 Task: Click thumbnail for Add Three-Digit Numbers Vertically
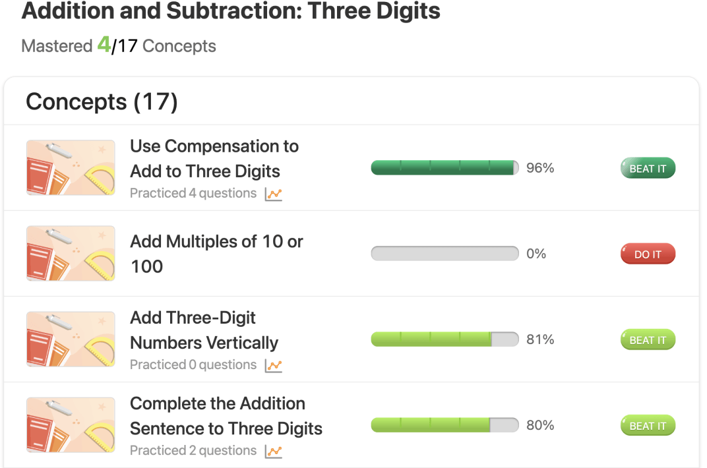(71, 339)
